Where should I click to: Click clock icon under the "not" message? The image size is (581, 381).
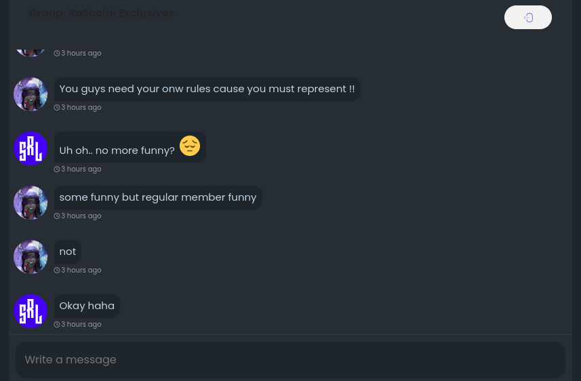[57, 270]
